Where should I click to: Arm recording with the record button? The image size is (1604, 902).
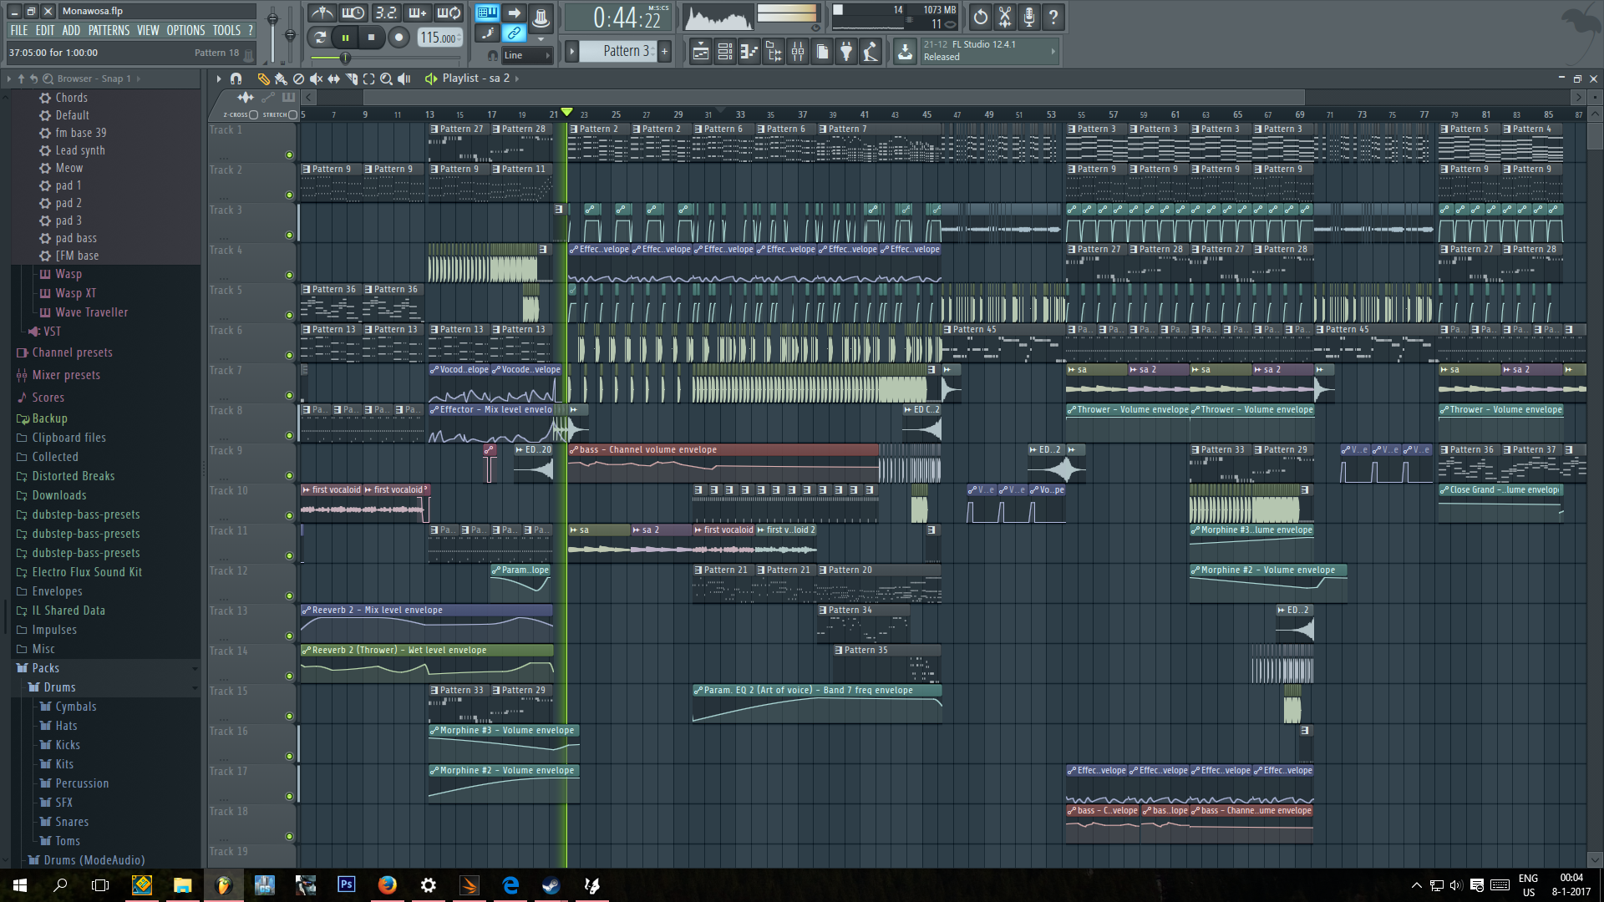point(398,37)
